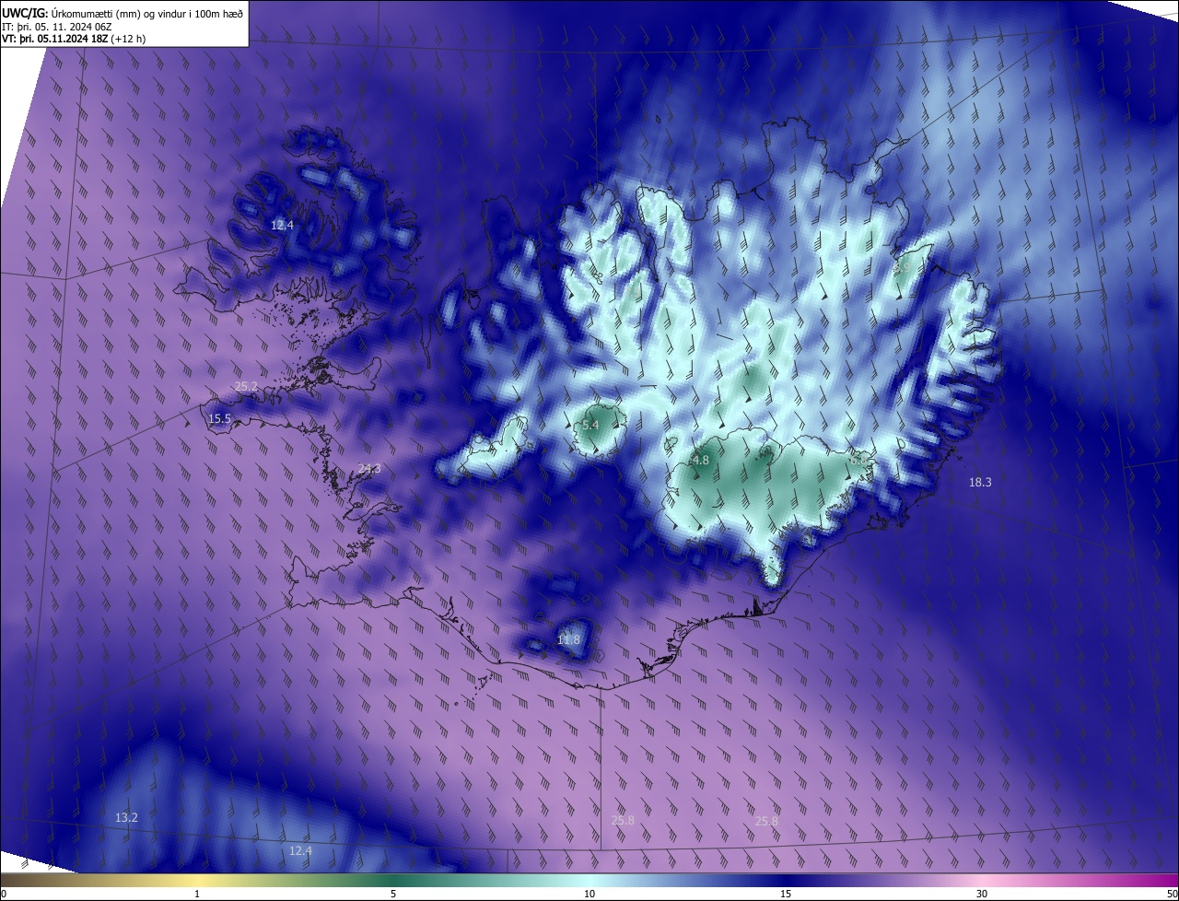
Task: Click the 15.5 value label on the map
Action: pyautogui.click(x=219, y=419)
